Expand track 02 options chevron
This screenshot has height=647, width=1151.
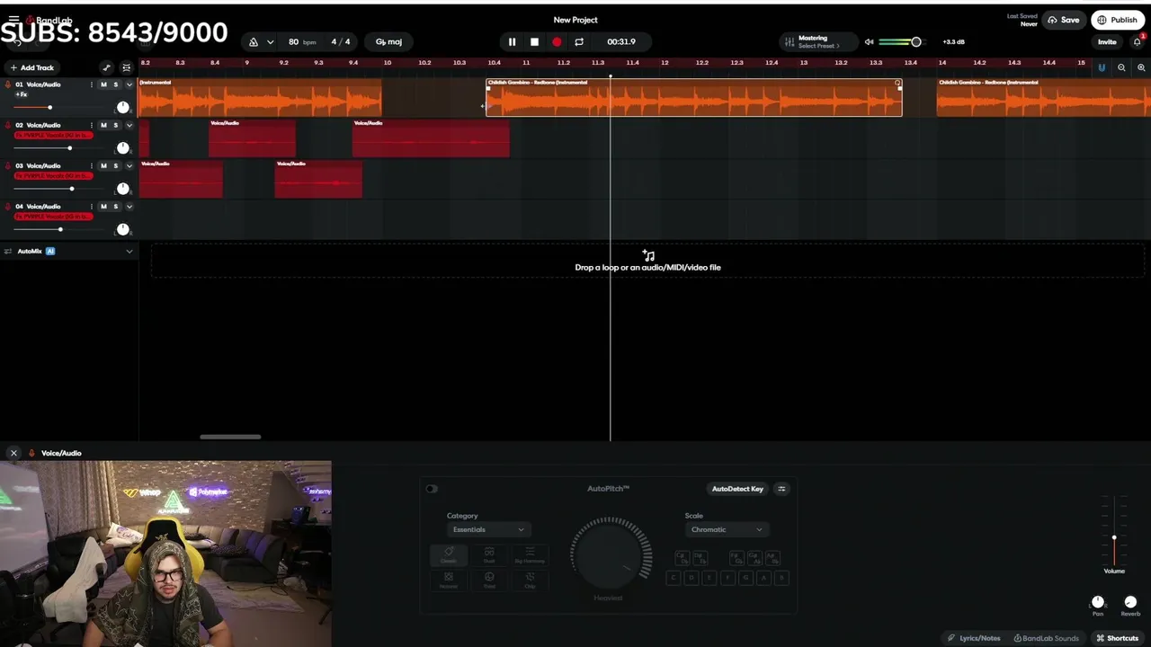129,125
